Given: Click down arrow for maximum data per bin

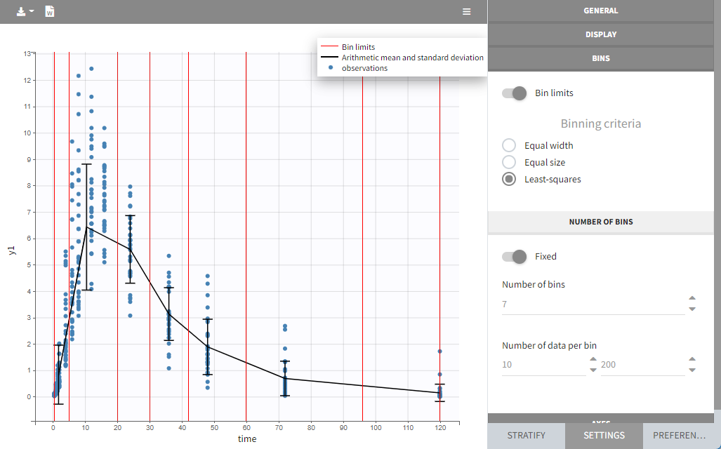Looking at the screenshot, I should tap(692, 370).
